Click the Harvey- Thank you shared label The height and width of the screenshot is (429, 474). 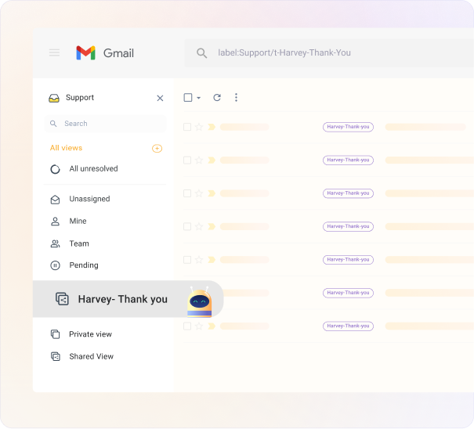(x=122, y=299)
